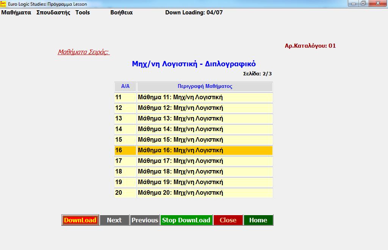Open the Tools menu

[x=83, y=12]
